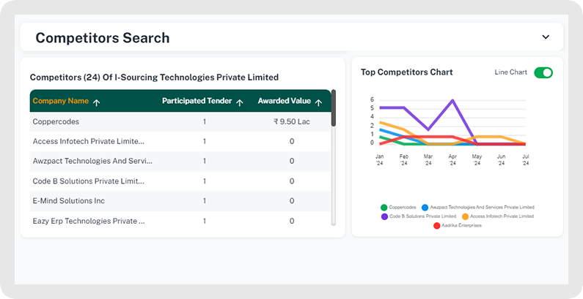Click sort arrow beside Participated Tender header

tap(240, 102)
